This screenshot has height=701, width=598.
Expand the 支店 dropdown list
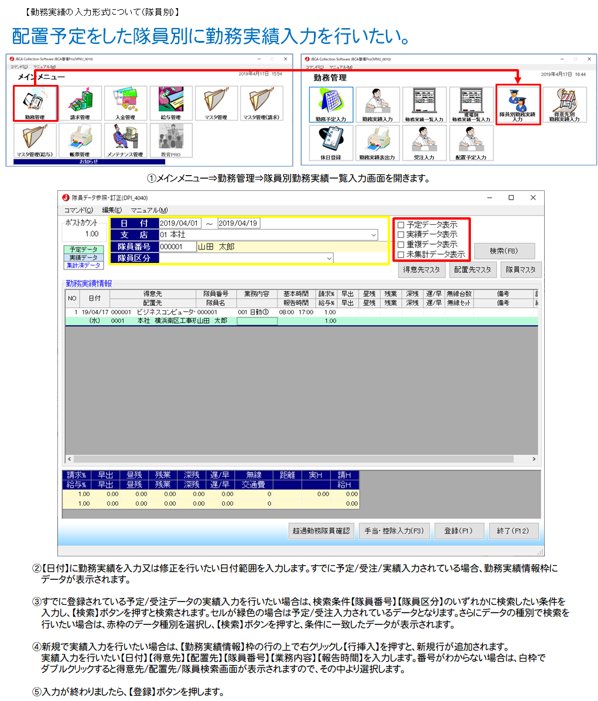(374, 235)
